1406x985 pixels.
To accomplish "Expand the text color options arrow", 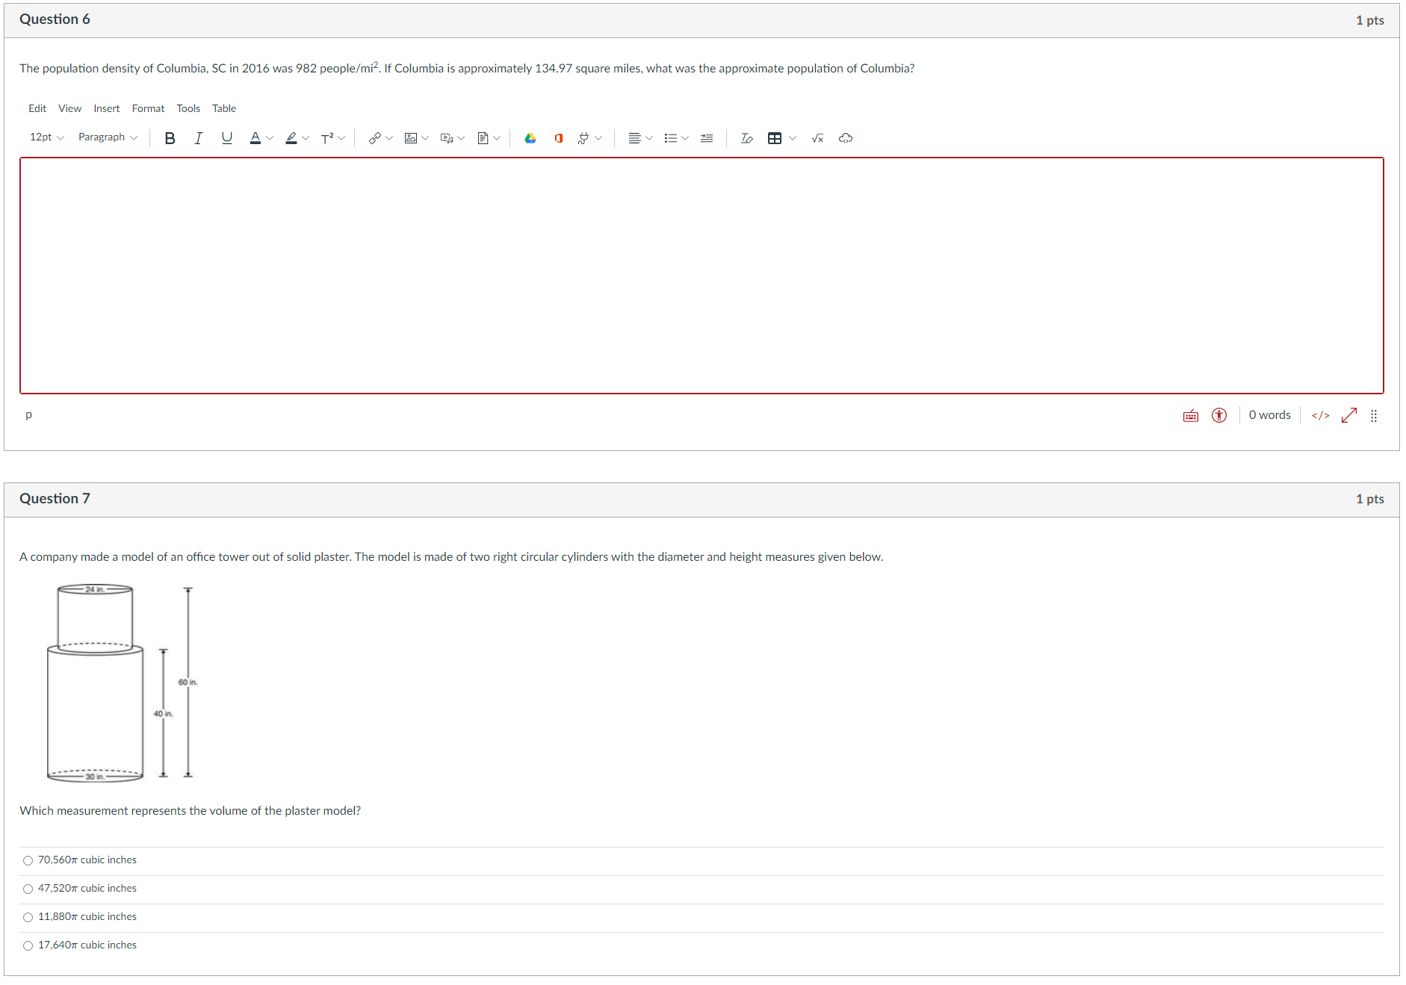I will pos(270,138).
